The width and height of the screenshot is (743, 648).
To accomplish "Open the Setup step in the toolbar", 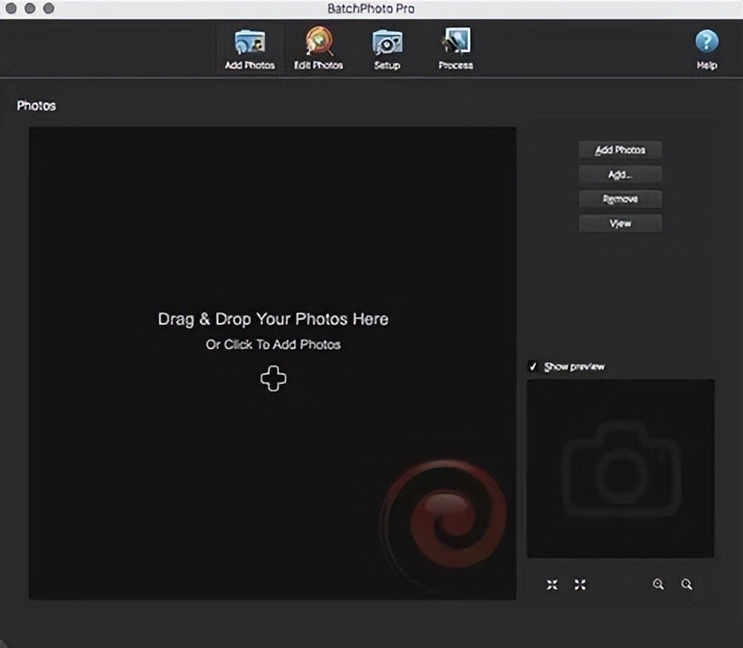I will coord(387,49).
